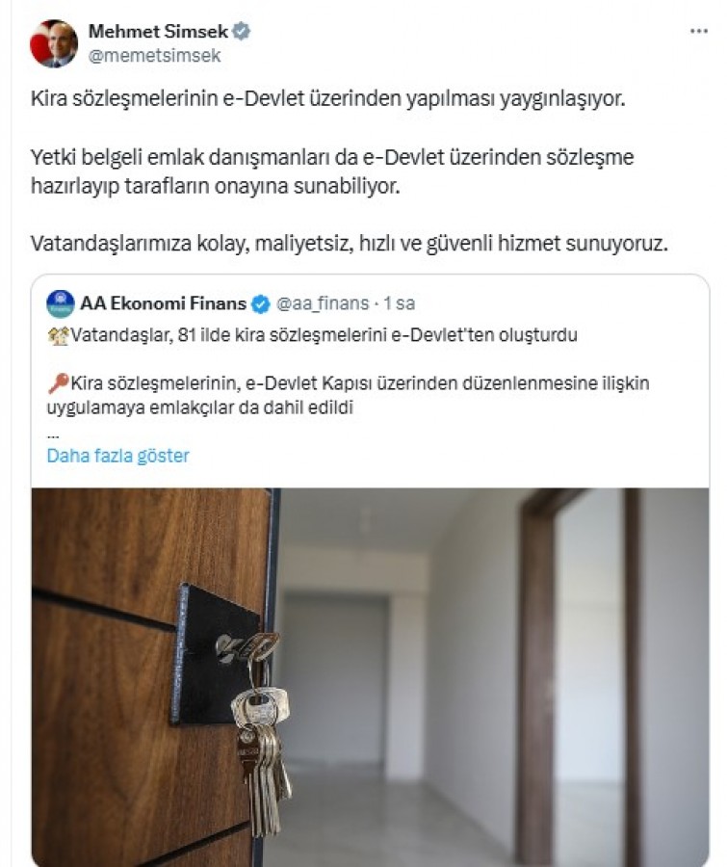This screenshot has height=867, width=727.
Task: Click the '1 sa' timestamp
Action: coord(400,303)
